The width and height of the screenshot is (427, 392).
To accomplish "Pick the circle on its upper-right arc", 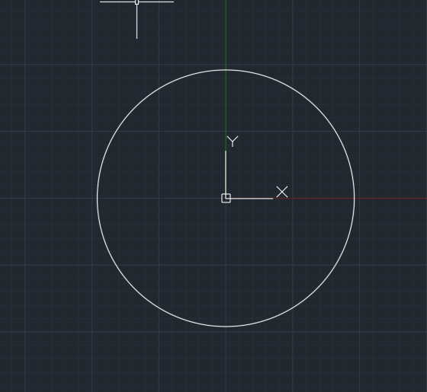I will [x=316, y=107].
